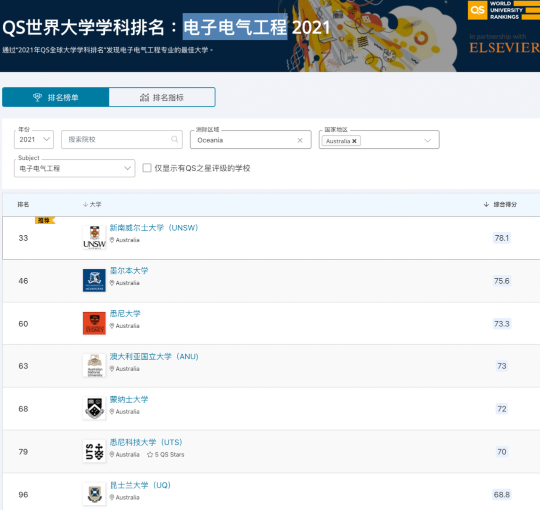The image size is (540, 510).
Task: Open the 国家地区 dropdown
Action: tap(427, 140)
